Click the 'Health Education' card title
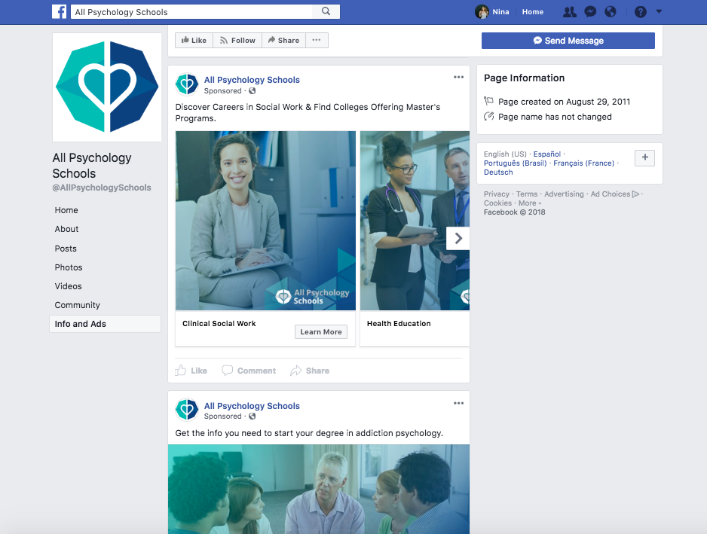 point(399,324)
